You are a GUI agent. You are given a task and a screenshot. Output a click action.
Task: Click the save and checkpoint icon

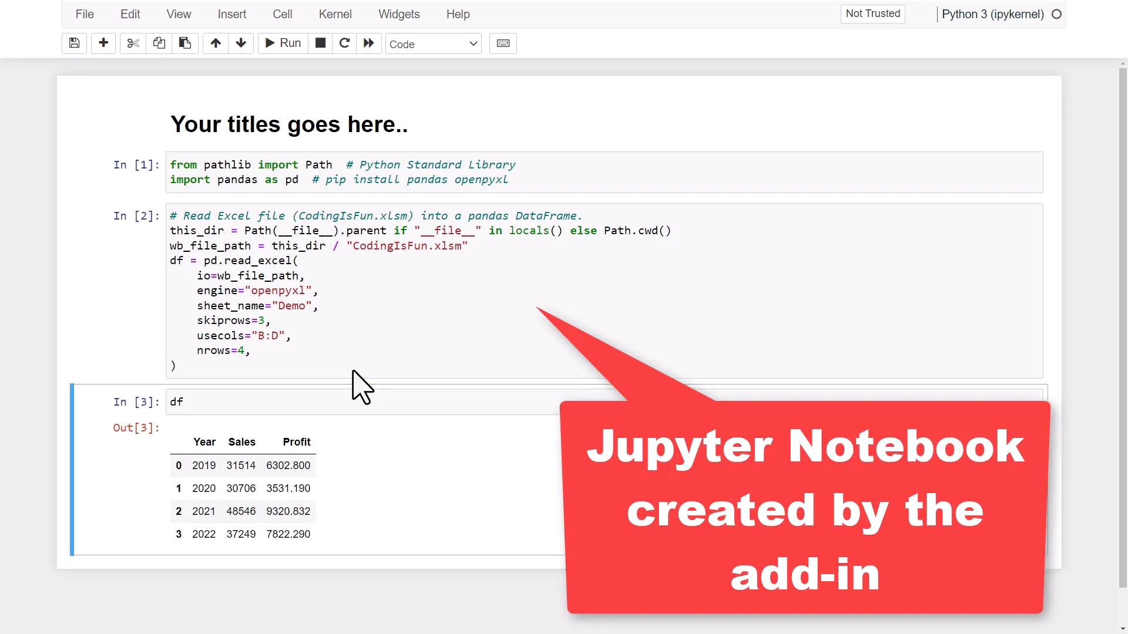coord(74,43)
